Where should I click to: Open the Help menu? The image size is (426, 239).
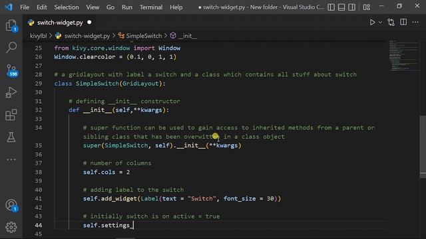176,7
